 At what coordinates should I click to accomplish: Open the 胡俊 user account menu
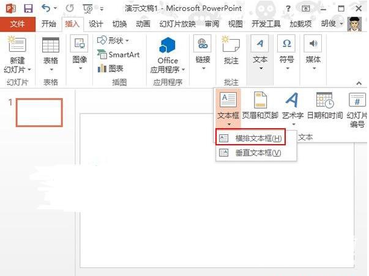click(332, 24)
